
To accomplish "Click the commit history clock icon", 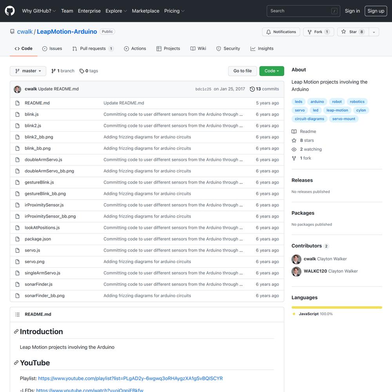I will pyautogui.click(x=252, y=89).
